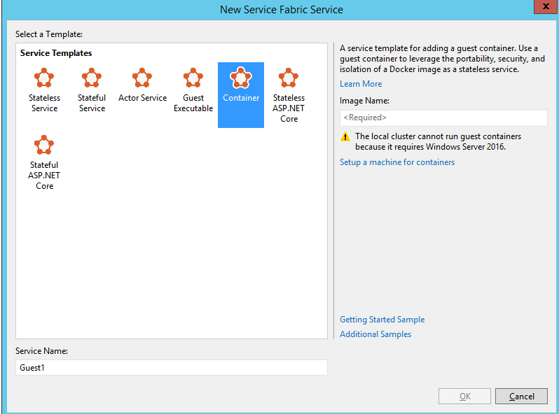Click the guest container description paragraph
This screenshot has height=414, width=559.
(x=442, y=59)
